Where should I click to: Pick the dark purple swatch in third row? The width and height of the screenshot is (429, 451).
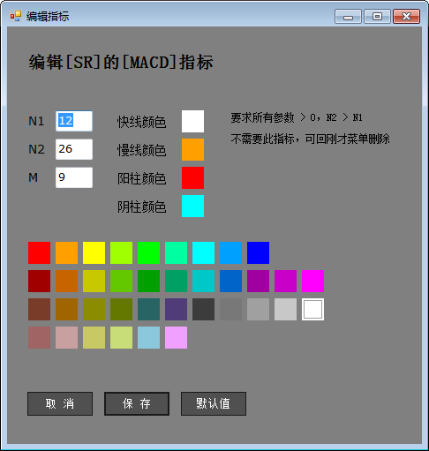click(176, 309)
